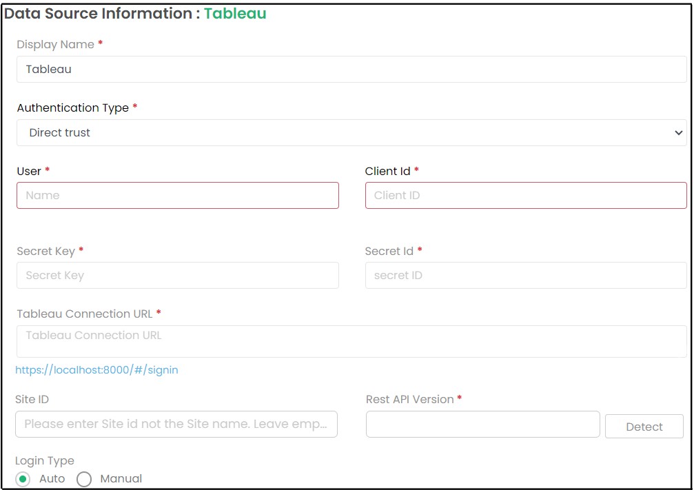Screen dimensions: 694x490
Task: Click into the Client ID field
Action: 525,196
